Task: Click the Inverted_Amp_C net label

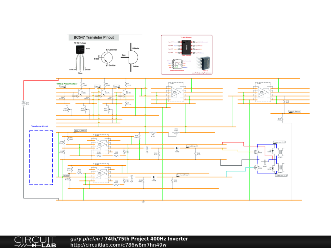Action: (x=192, y=146)
